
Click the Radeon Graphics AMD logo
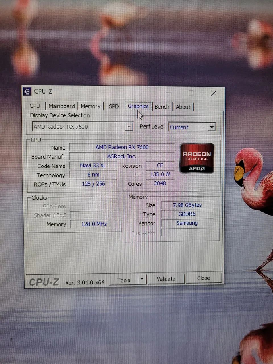tap(197, 158)
